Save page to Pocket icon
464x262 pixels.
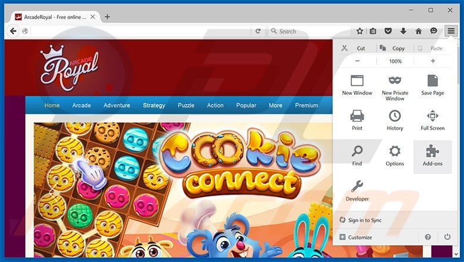click(x=388, y=31)
